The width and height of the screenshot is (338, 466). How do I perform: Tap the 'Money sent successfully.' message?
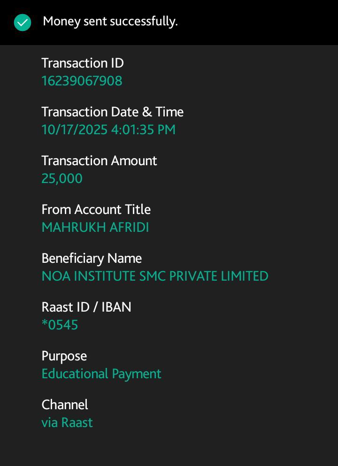(x=110, y=22)
